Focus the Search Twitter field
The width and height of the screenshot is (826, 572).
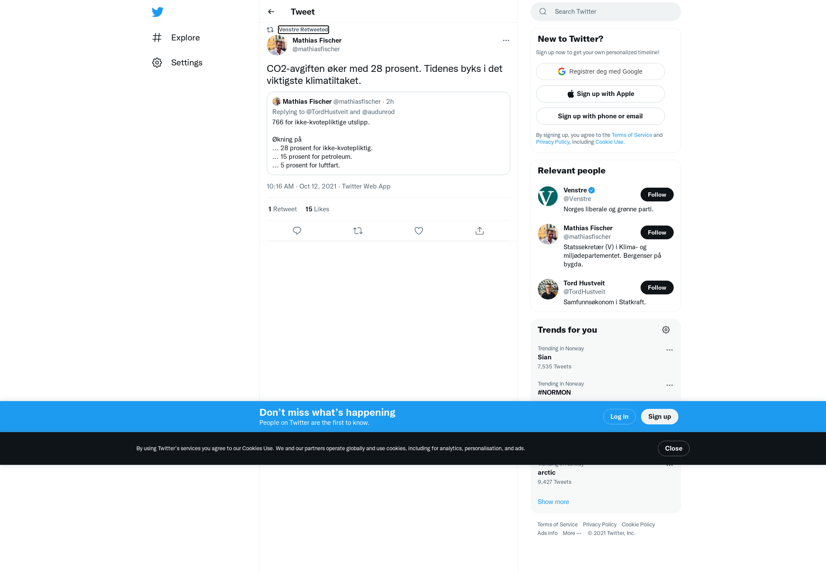(606, 12)
